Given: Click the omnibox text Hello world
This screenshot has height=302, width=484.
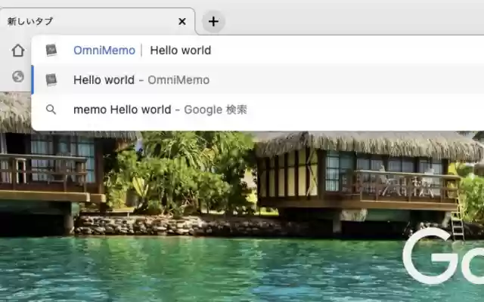Looking at the screenshot, I should pyautogui.click(x=180, y=51).
